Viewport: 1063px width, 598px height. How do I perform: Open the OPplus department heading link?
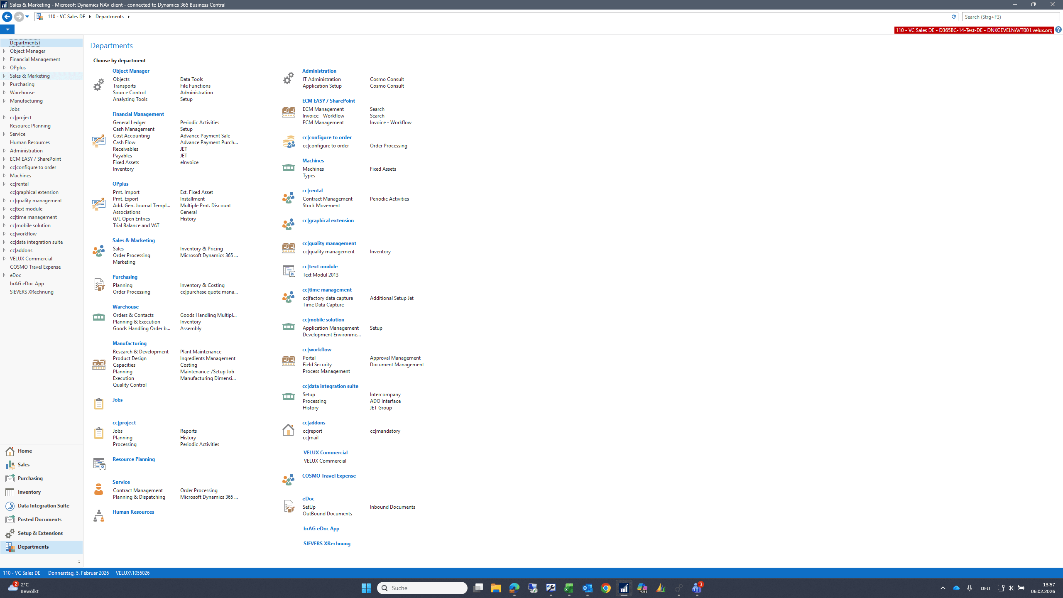[120, 184]
